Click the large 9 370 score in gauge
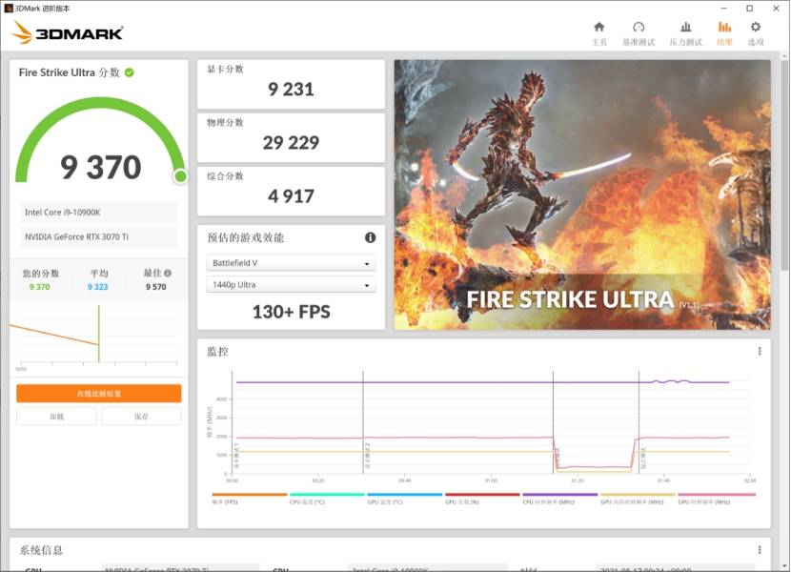 pyautogui.click(x=100, y=168)
